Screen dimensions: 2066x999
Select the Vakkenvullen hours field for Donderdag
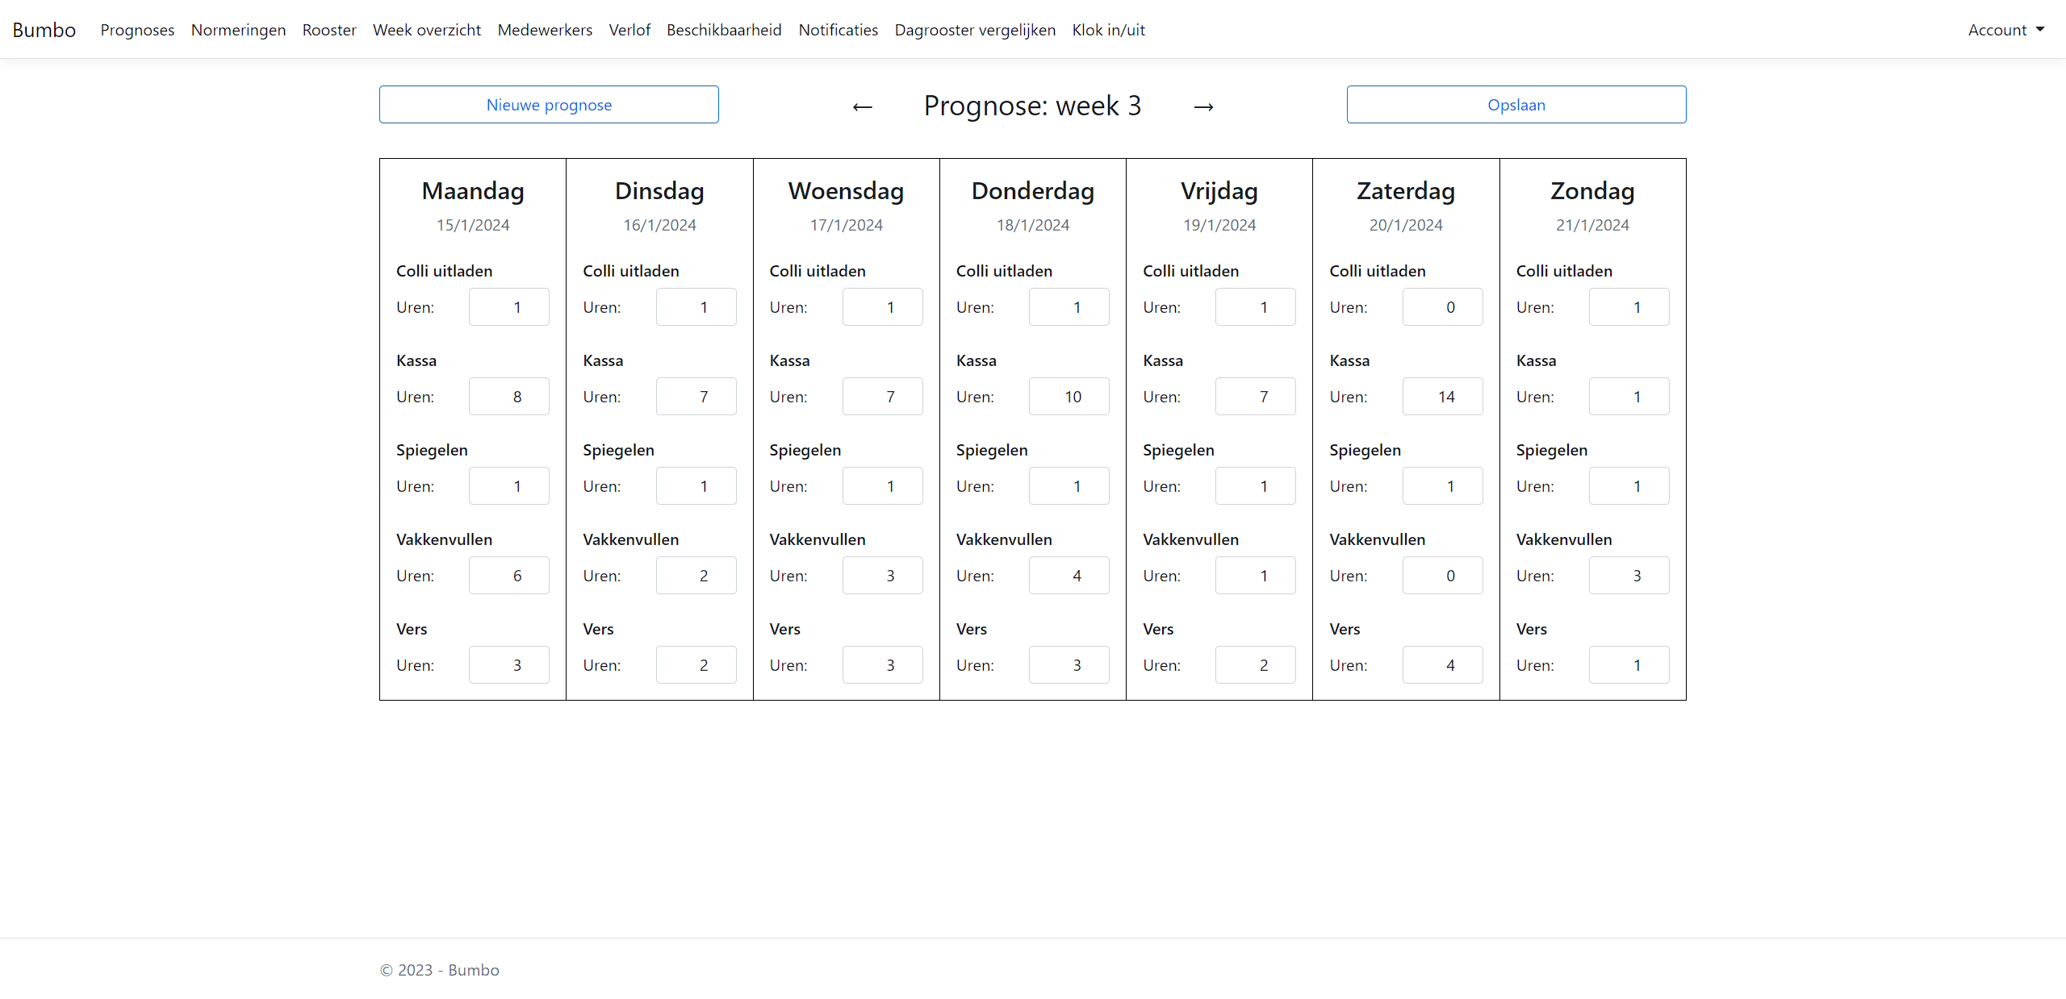coord(1069,575)
